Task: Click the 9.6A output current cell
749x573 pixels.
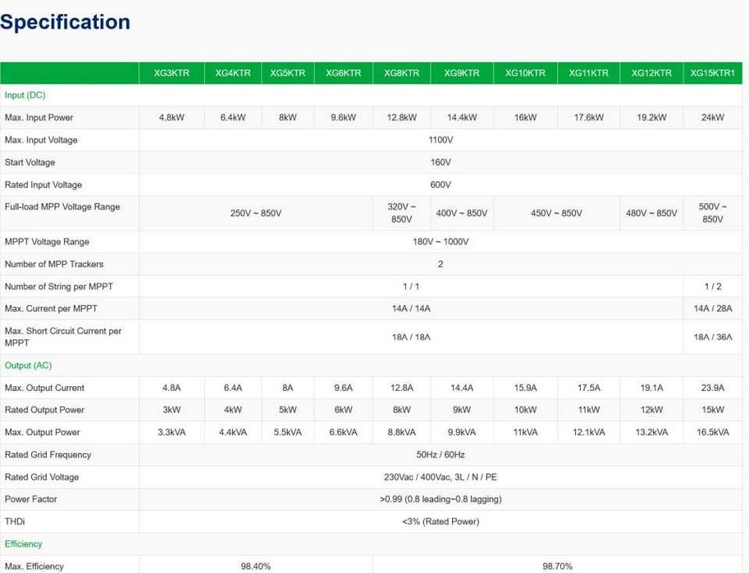Action: tap(344, 388)
